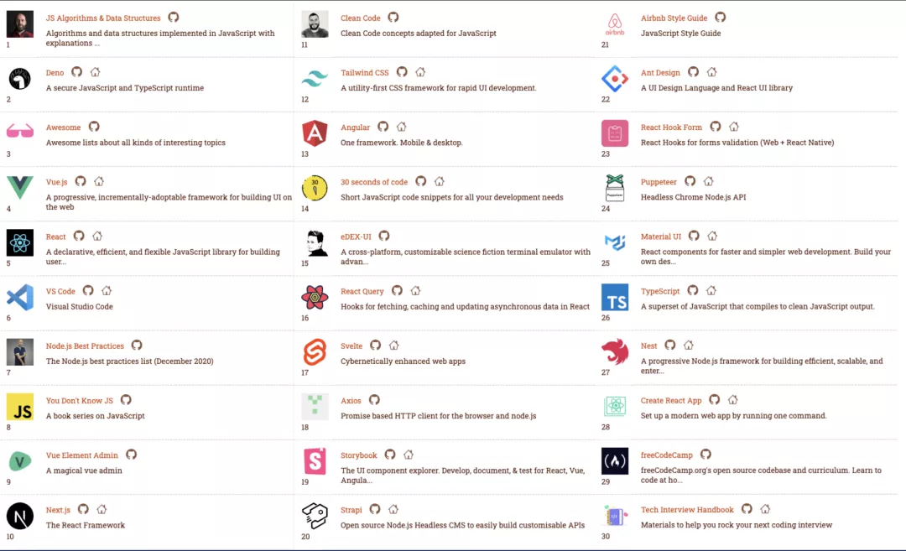
Task: Open the GitHub icon next to Axios
Action: click(x=374, y=400)
